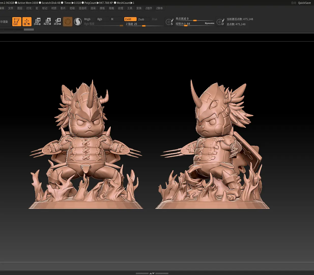Image resolution: width=314 pixels, height=275 pixels.
Task: Open the 材质 menu
Action: [54, 8]
